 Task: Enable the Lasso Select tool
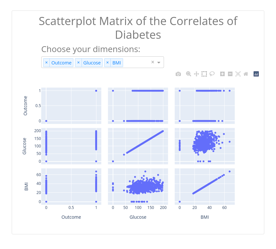point(212,74)
